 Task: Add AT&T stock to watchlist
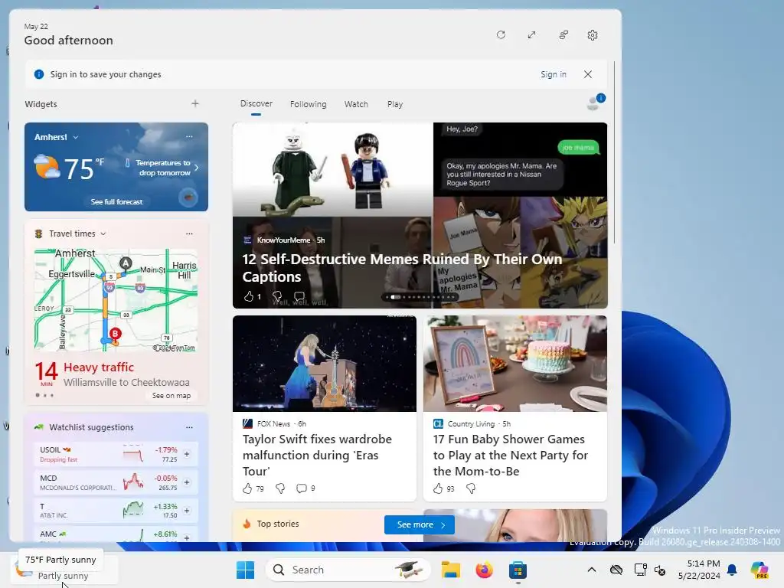[x=187, y=511]
